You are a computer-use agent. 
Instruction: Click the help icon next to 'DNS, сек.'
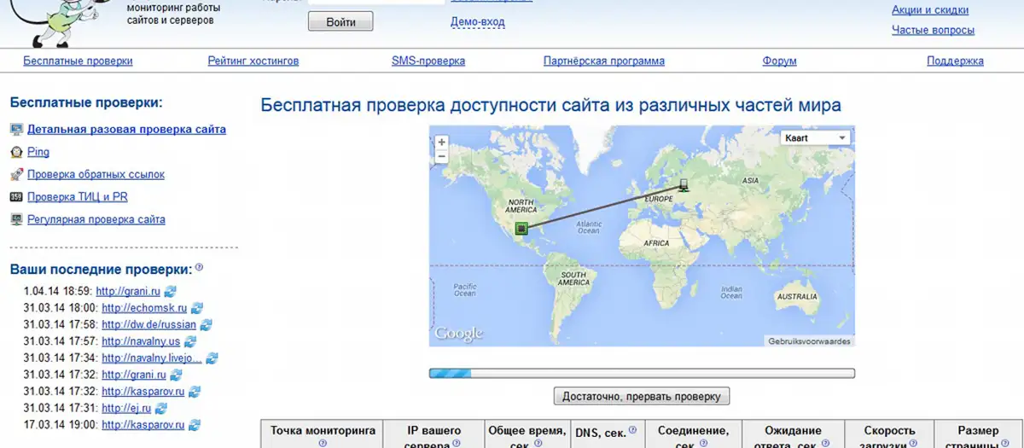tap(632, 431)
